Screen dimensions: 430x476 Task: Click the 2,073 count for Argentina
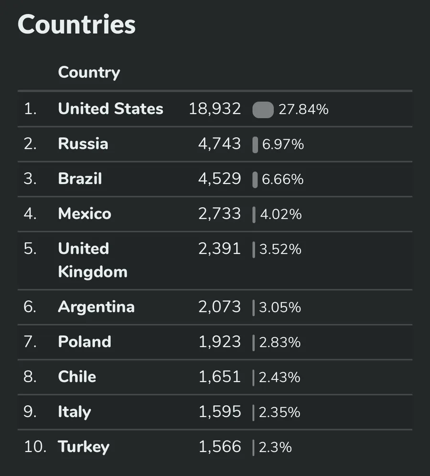click(x=220, y=307)
